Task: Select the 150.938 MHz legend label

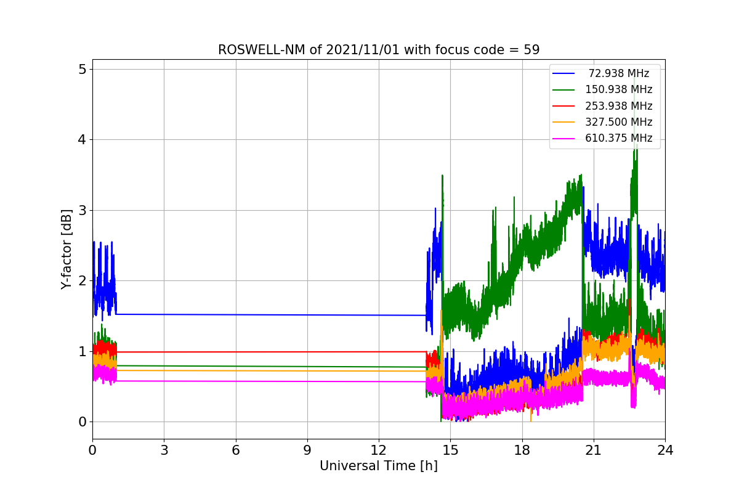Action: pyautogui.click(x=619, y=89)
